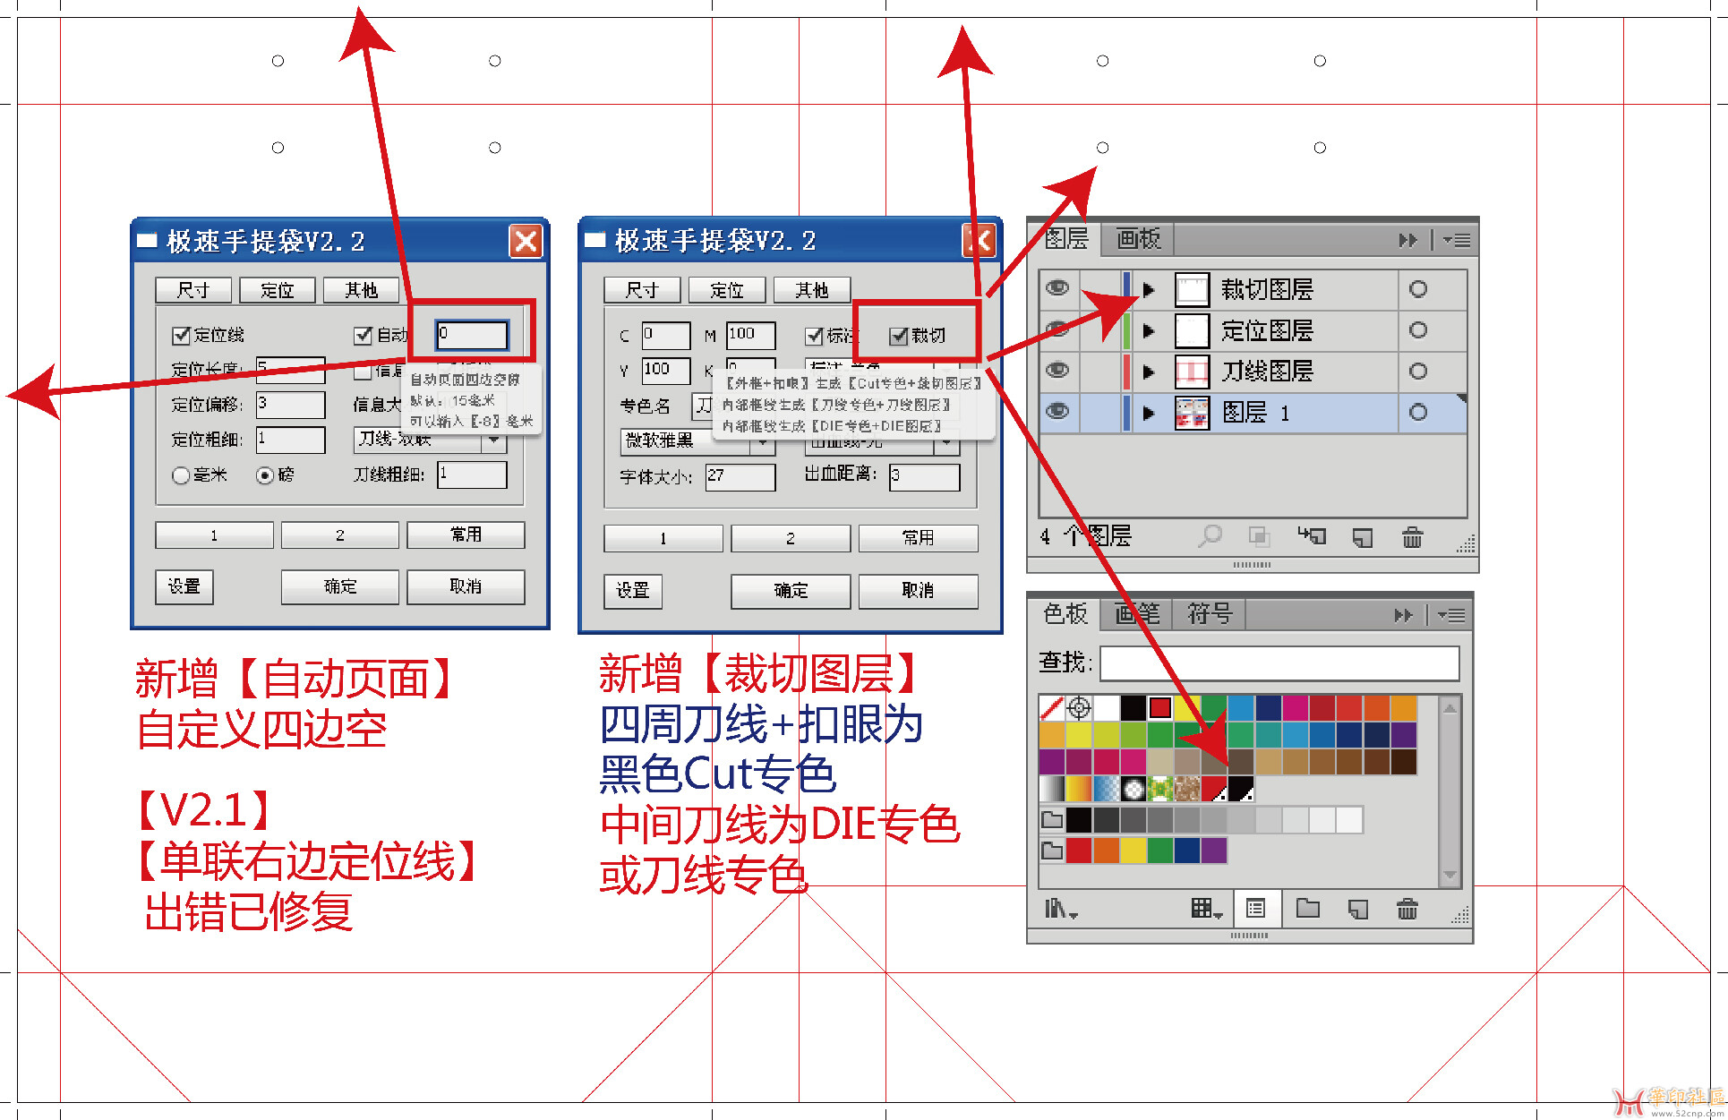Toggle 定位线 checkbox in left dialog
The image size is (1728, 1120).
pyautogui.click(x=181, y=335)
